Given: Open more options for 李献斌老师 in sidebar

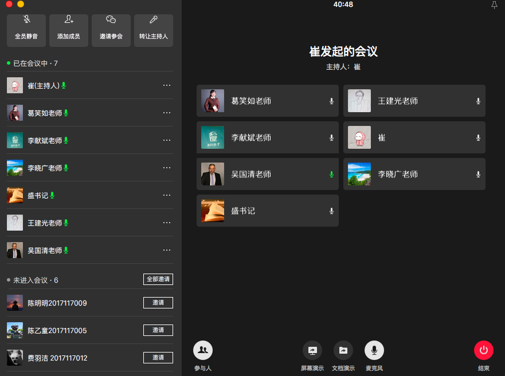Looking at the screenshot, I should point(167,140).
